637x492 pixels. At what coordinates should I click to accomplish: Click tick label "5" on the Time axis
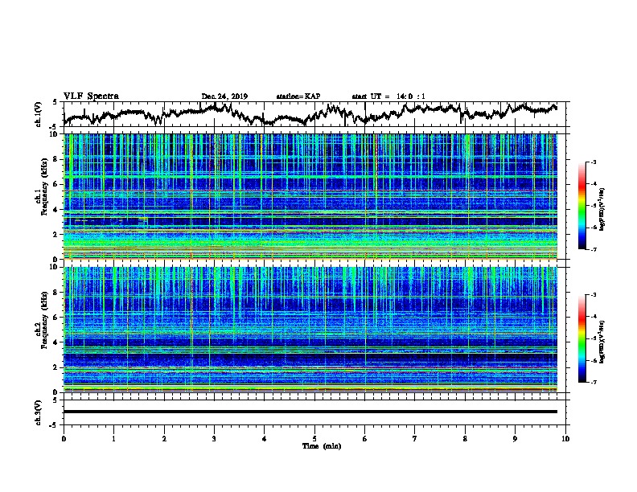(x=314, y=439)
